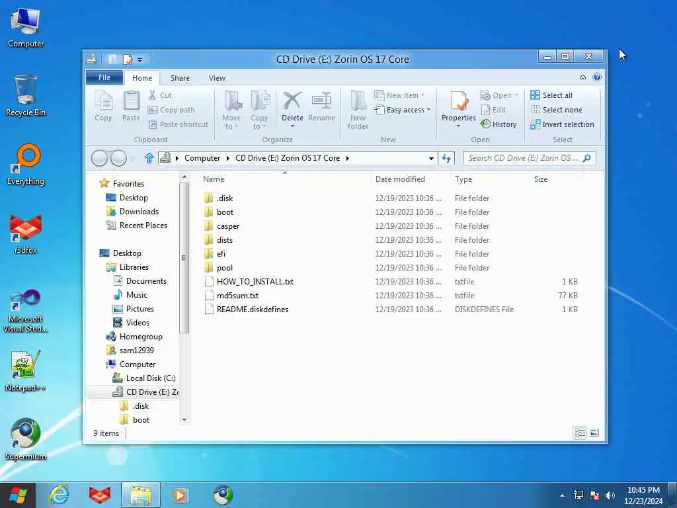
Task: Click Computer in the address breadcrumb
Action: pyautogui.click(x=202, y=158)
